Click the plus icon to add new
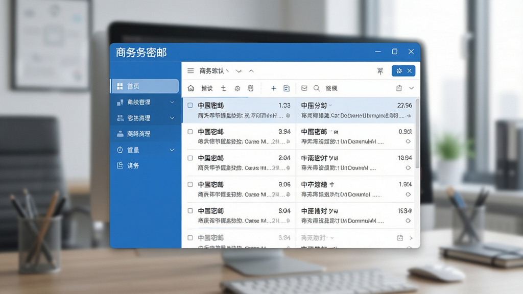The width and height of the screenshot is (523, 294). coord(274,88)
